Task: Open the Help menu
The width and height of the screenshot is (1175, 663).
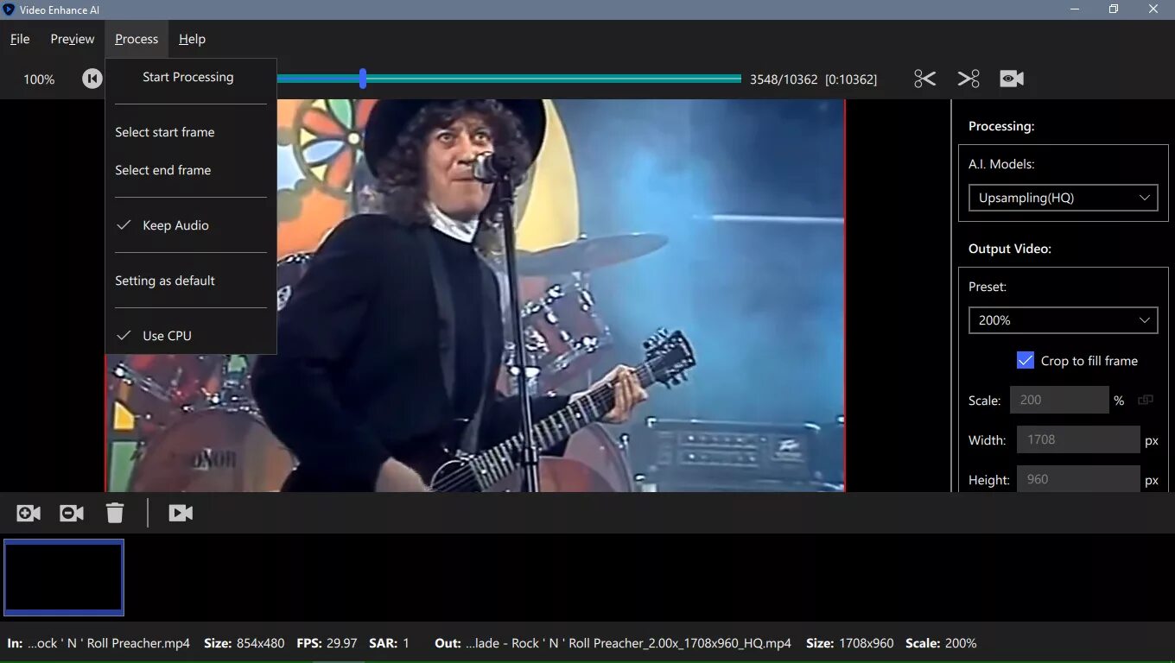Action: pos(192,39)
